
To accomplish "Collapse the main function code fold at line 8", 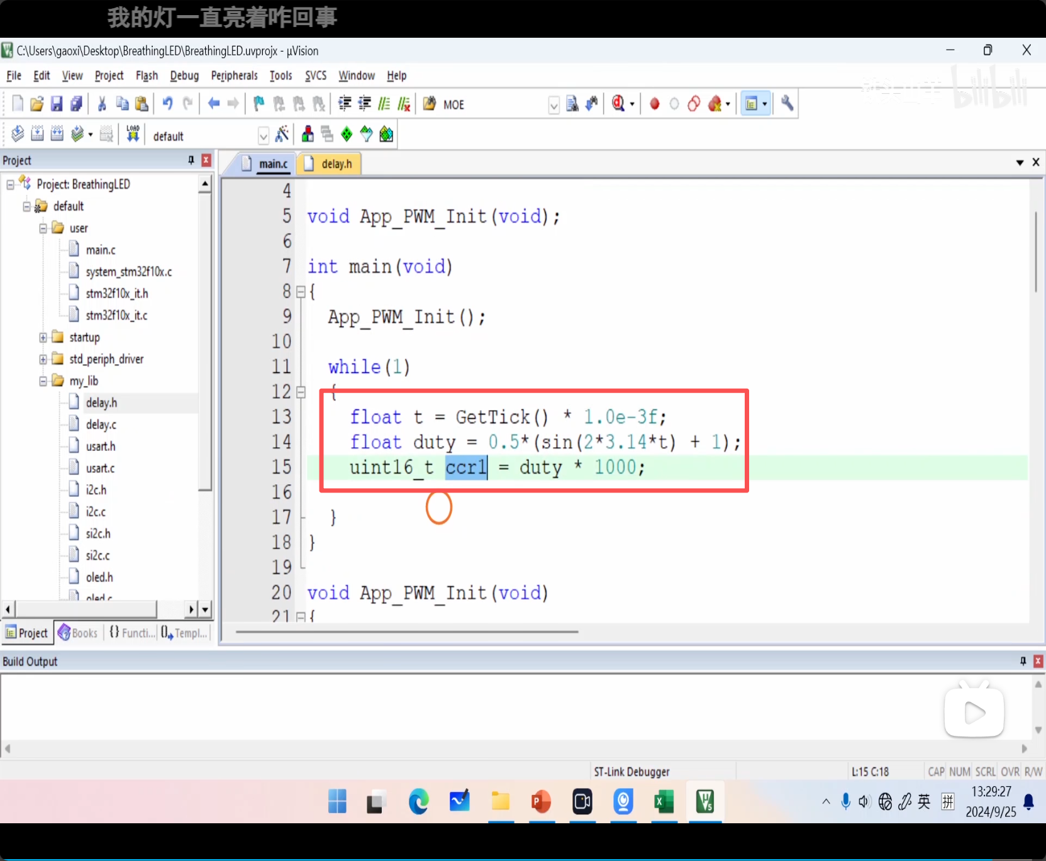I will coord(301,292).
